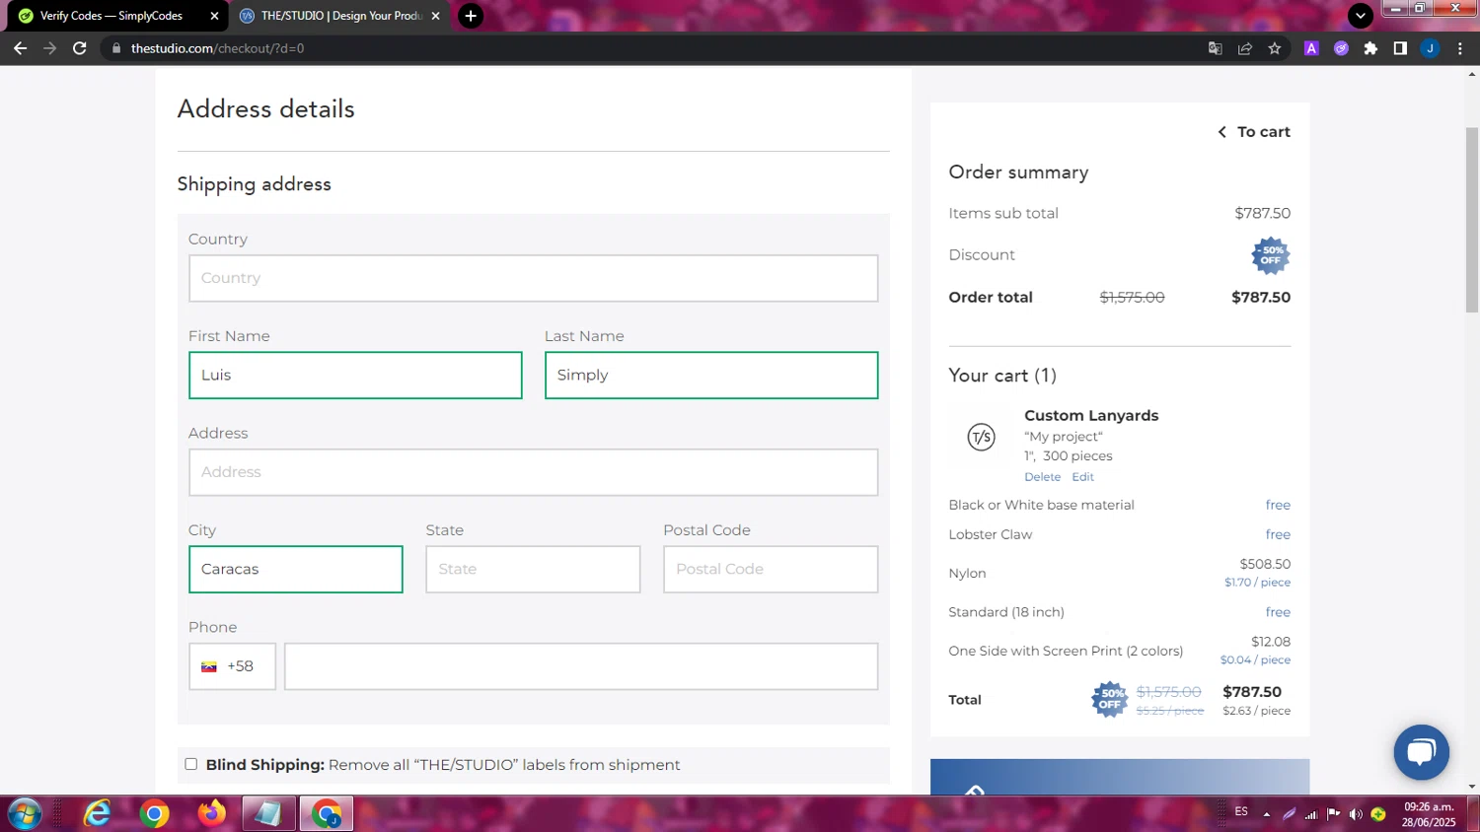Click the Action Center flag icon
1480x832 pixels.
pos(1334,814)
